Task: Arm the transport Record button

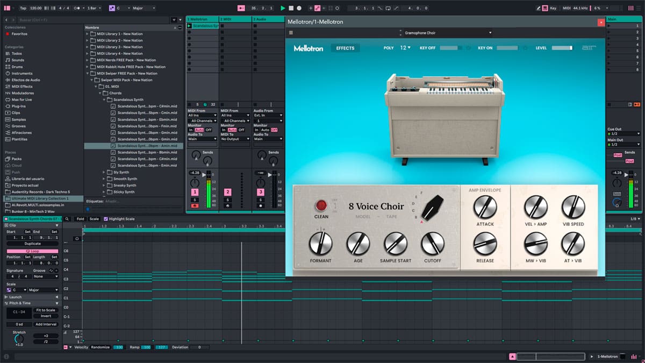Action: 299,8
